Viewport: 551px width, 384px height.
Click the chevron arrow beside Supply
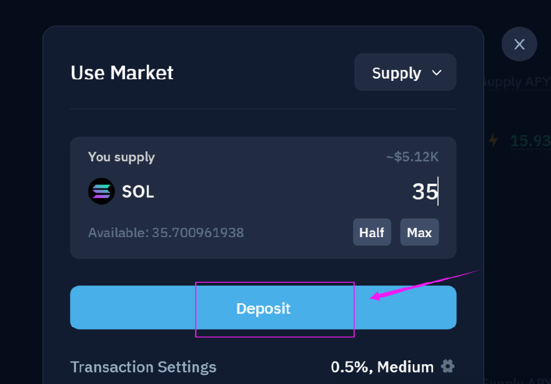pyautogui.click(x=436, y=73)
